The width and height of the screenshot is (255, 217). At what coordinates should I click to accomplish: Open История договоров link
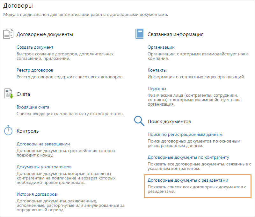coord(37,194)
